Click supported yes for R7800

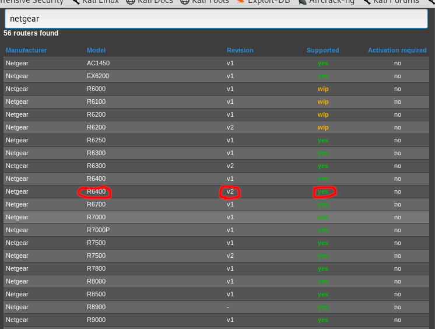point(323,268)
